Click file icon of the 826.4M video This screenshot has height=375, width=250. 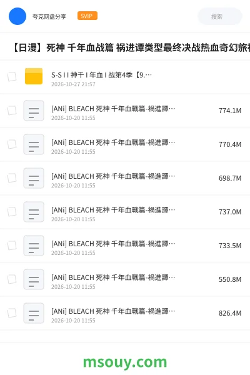point(34,313)
